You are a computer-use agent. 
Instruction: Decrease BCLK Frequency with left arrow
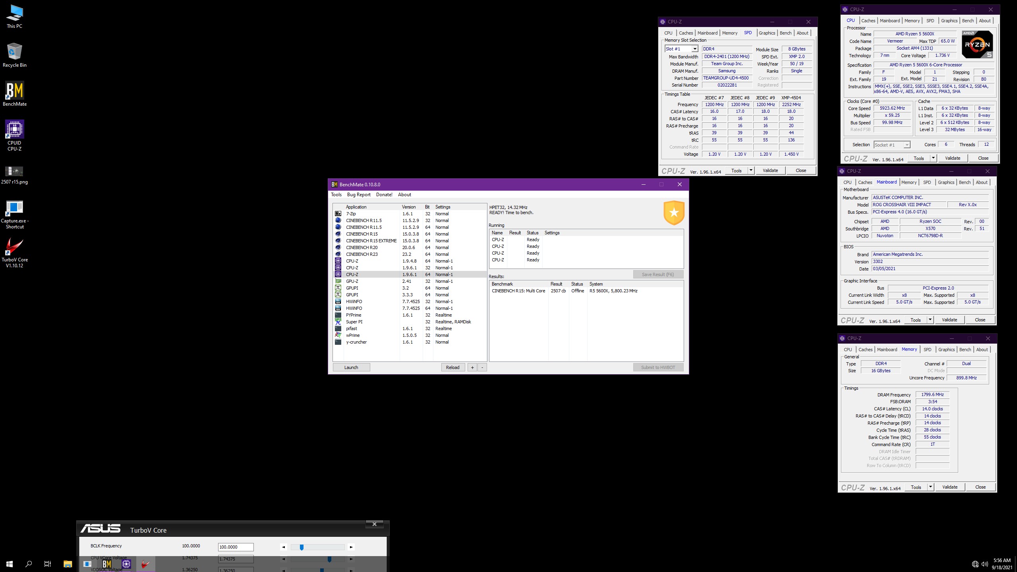[x=283, y=547]
